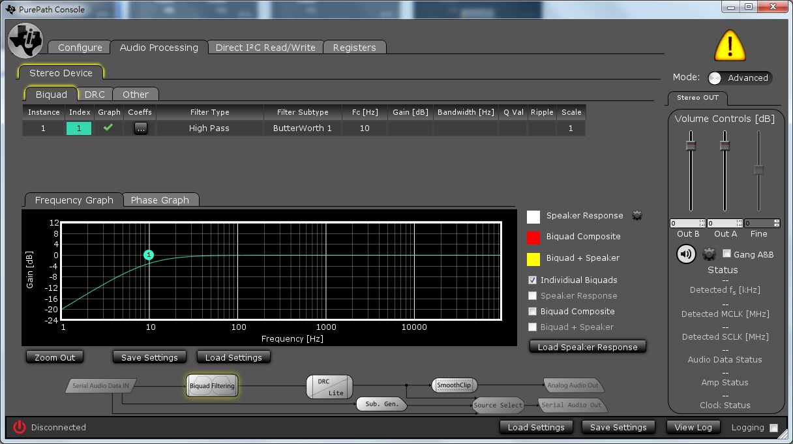Click Load Settings in the bottom bar
Image resolution: width=793 pixels, height=444 pixels.
[536, 427]
